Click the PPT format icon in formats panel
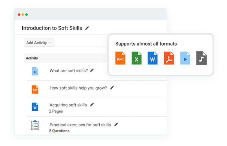The width and height of the screenshot is (227, 146). [x=120, y=58]
